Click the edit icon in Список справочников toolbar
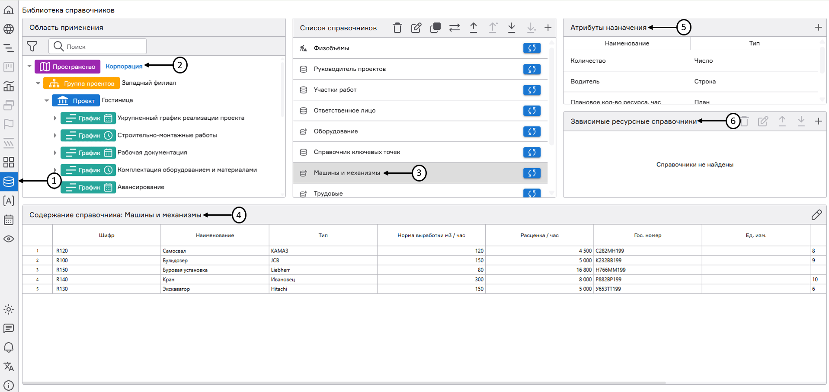 [x=416, y=28]
